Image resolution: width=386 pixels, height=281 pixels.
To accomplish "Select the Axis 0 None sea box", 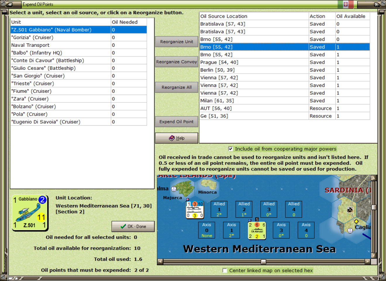I will pyautogui.click(x=206, y=230).
